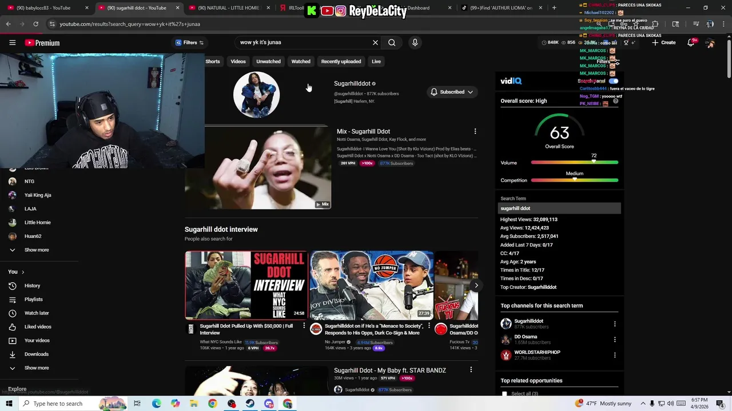Open options for My Baby ft. STAR BANDZ
Image resolution: width=732 pixels, height=411 pixels.
coord(471,370)
